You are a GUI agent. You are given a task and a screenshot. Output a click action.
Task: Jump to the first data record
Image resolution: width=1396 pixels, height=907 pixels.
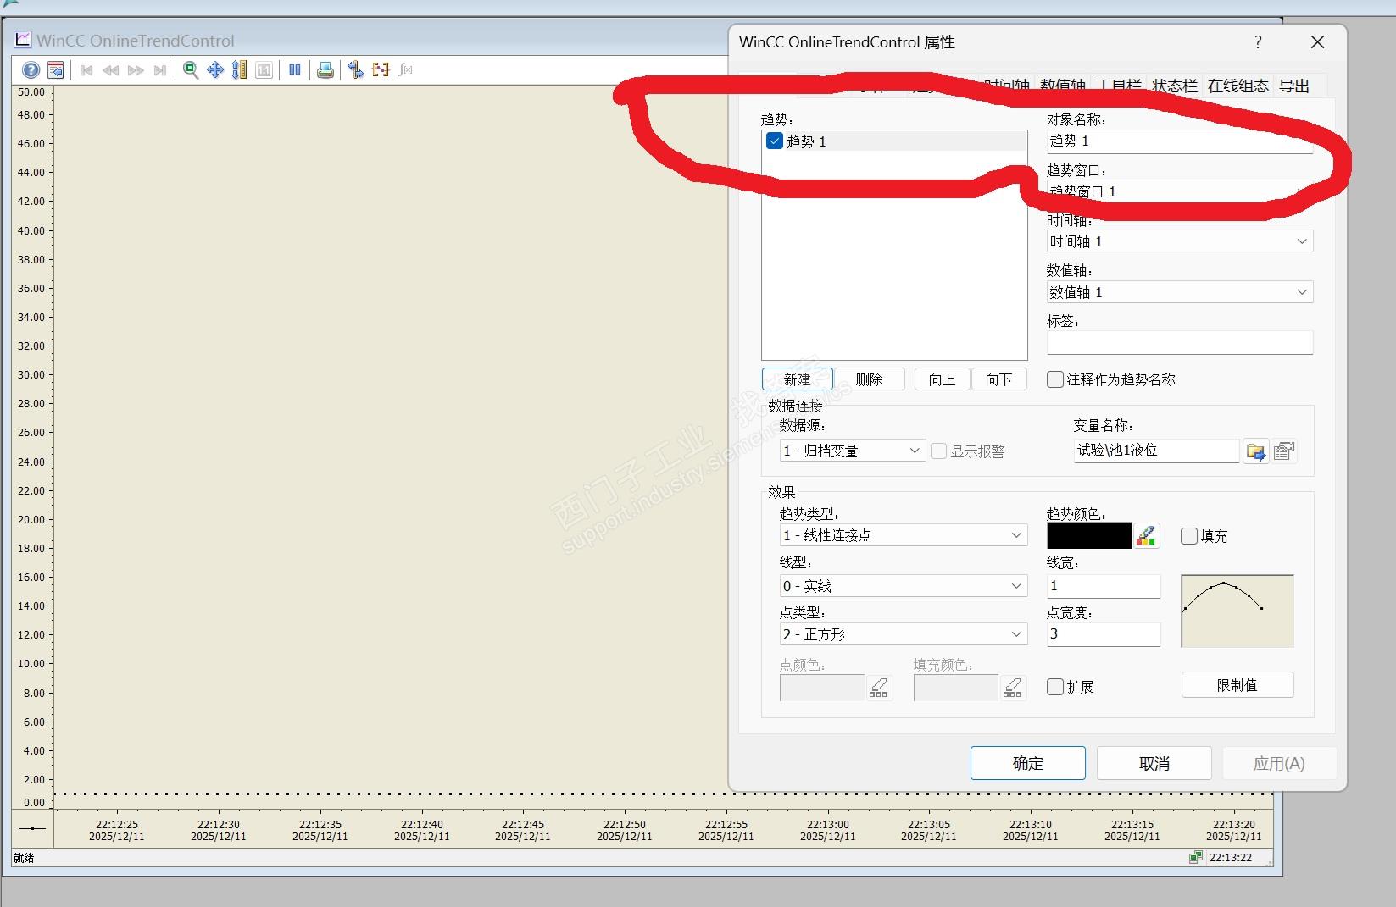tap(86, 70)
